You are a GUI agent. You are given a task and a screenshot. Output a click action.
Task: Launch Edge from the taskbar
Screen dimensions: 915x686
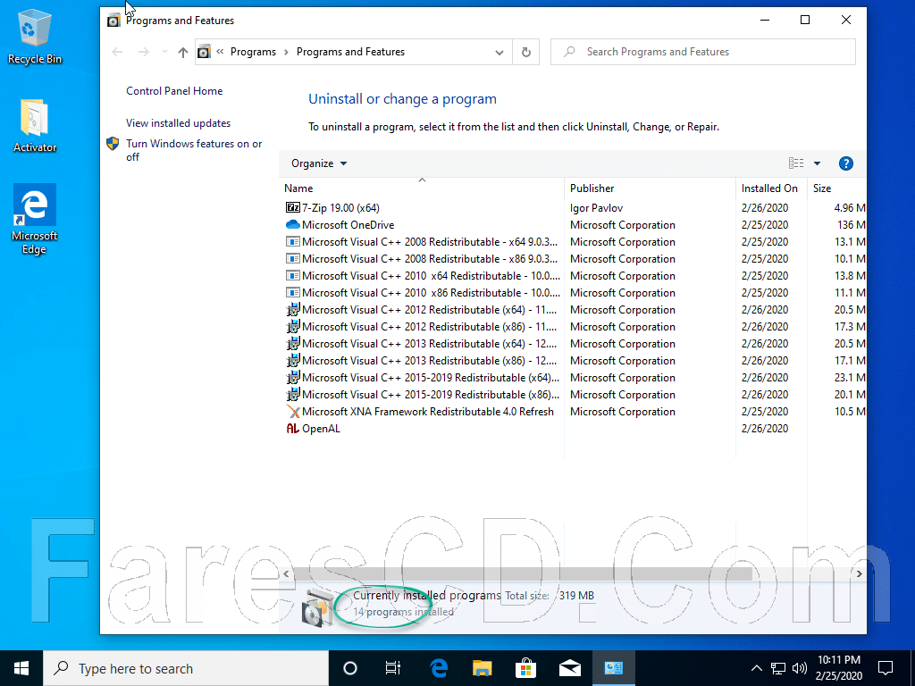(x=438, y=668)
